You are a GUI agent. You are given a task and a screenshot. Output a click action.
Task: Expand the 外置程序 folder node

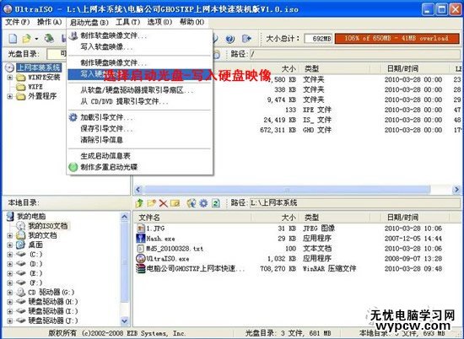10,96
